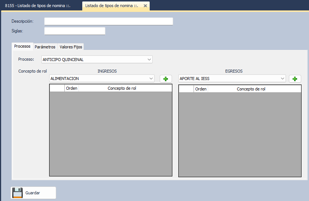This screenshot has width=309, height=201.
Task: Close the active Listado de tipos tab
Action: click(146, 6)
